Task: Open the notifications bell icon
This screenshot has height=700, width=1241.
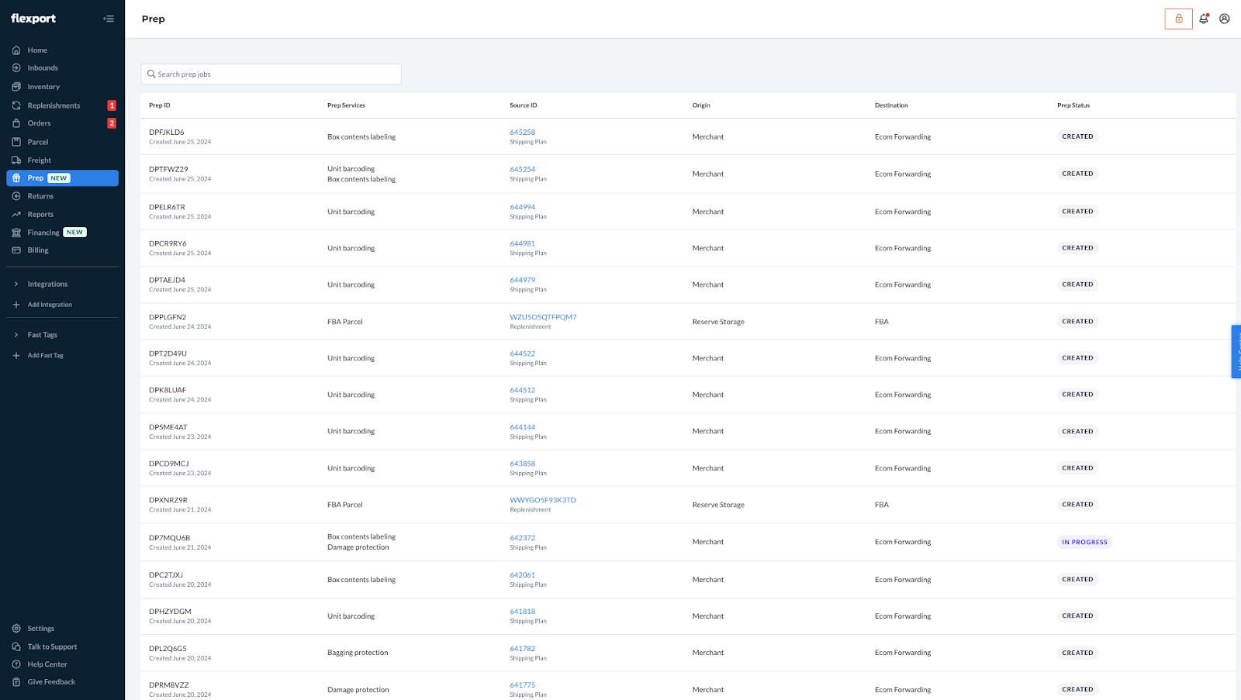Action: (1203, 19)
